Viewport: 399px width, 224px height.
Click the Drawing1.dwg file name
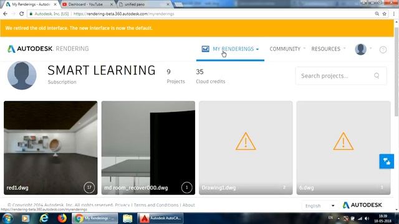219,188
